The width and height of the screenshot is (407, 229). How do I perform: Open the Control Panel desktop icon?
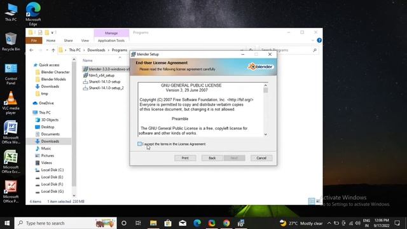(11, 74)
